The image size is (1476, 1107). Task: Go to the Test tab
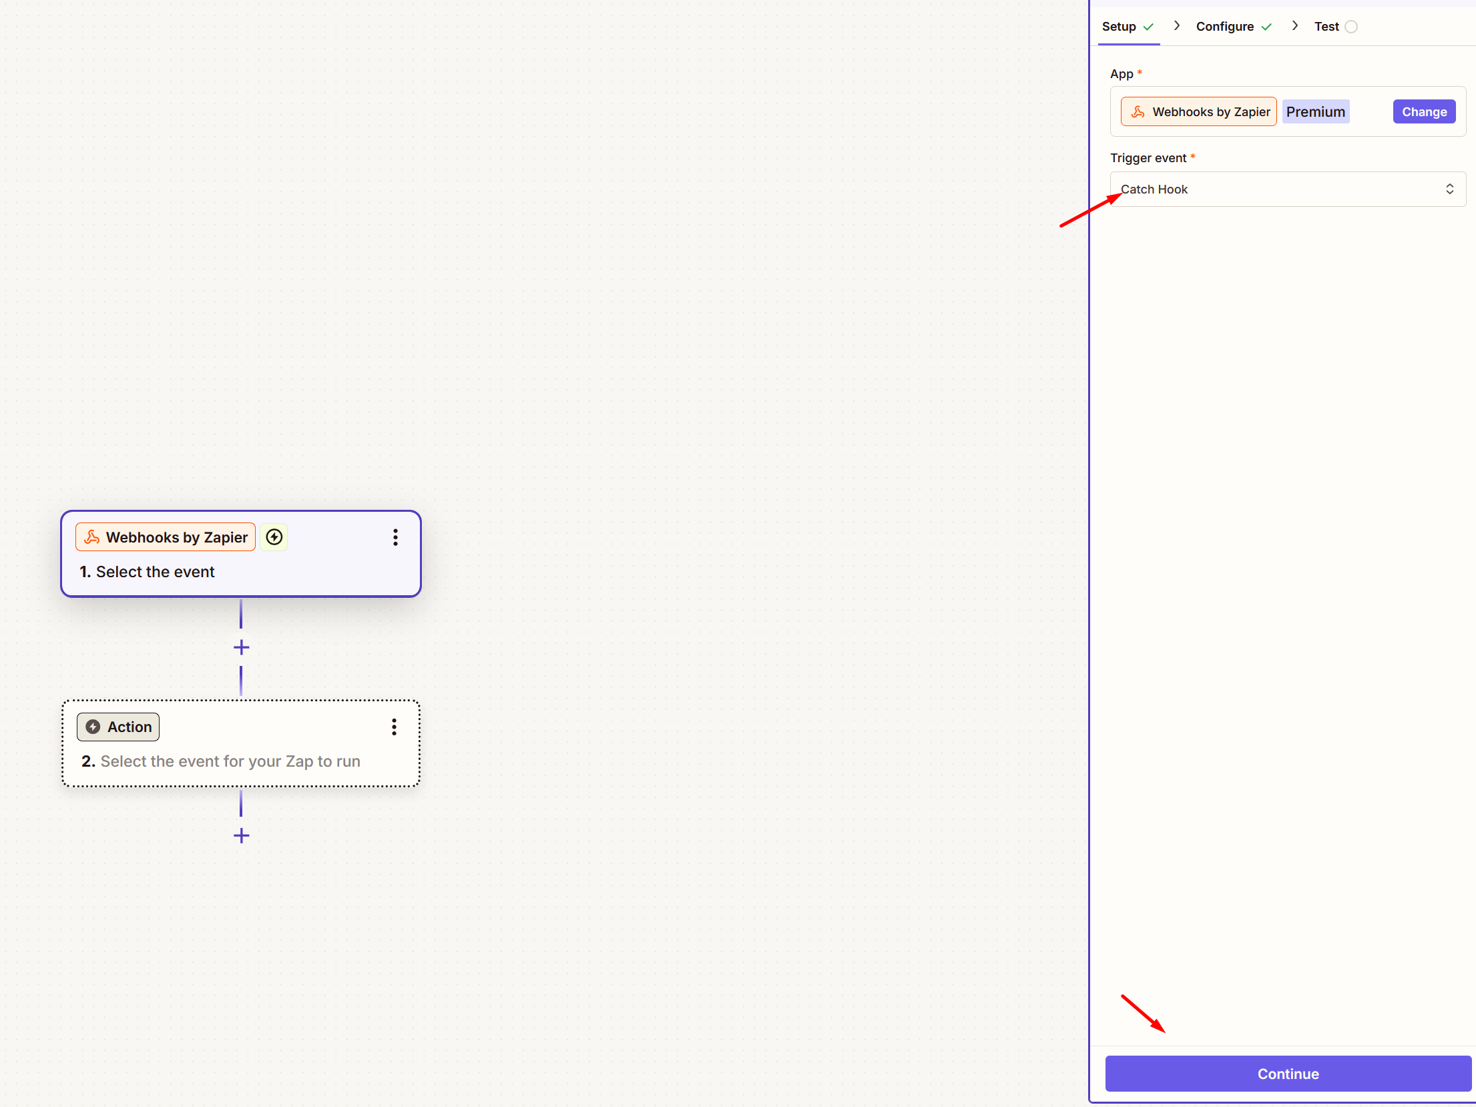(1326, 27)
